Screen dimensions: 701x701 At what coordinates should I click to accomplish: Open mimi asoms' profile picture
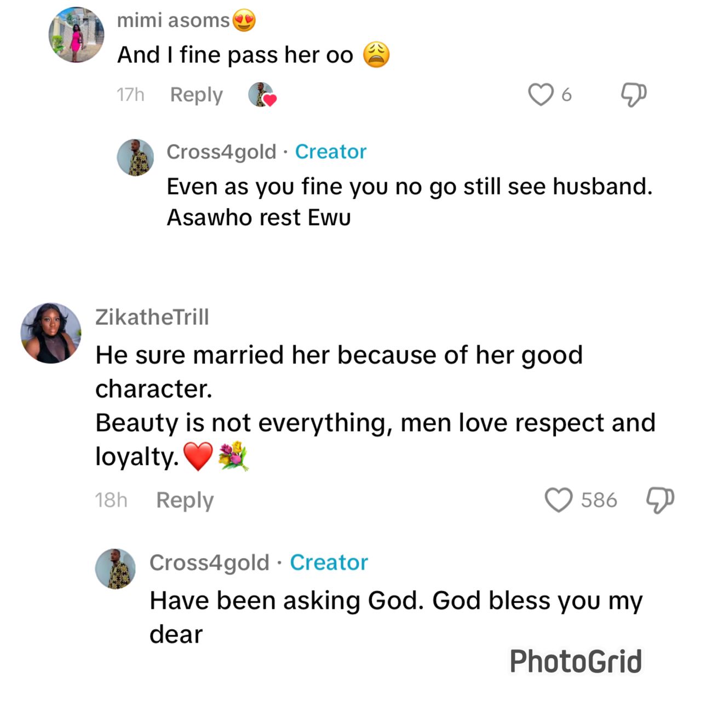click(77, 35)
